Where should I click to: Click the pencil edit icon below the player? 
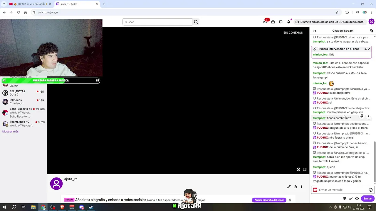[x=289, y=186]
